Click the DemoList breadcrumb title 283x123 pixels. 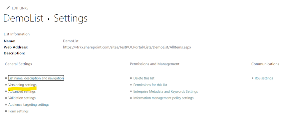[23, 18]
